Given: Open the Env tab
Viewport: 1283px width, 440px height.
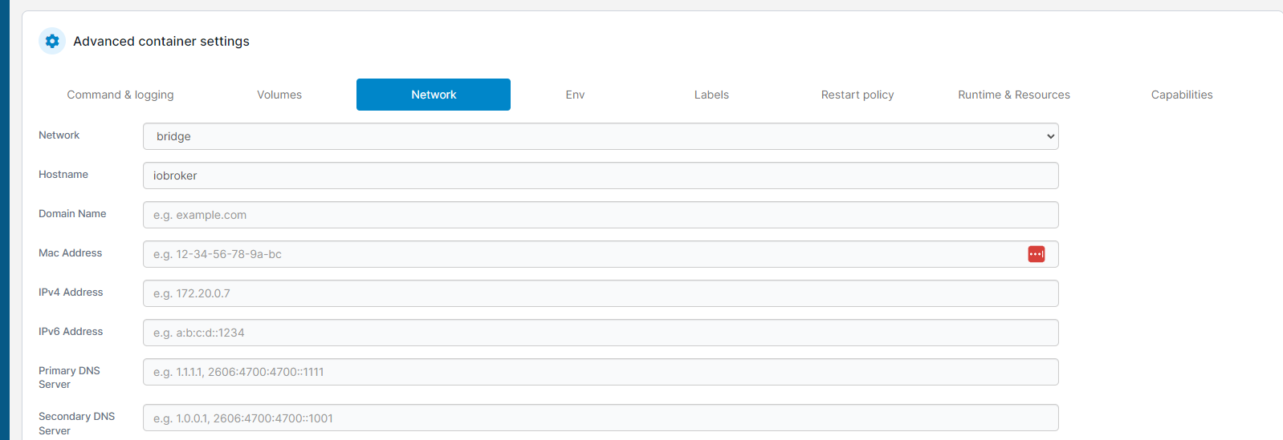Looking at the screenshot, I should click(575, 95).
